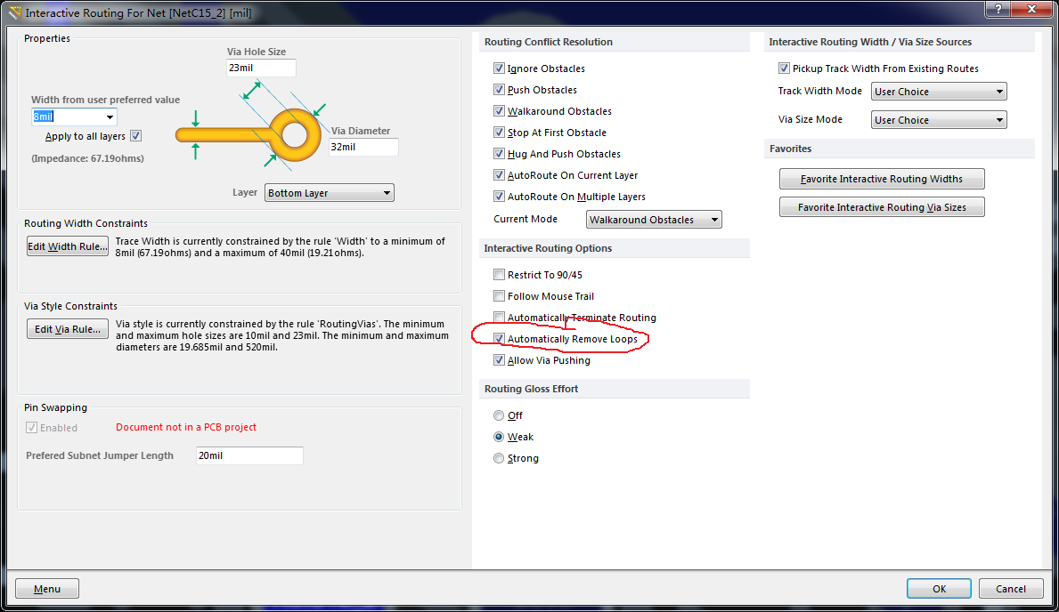Screen dimensions: 1059x612
Task: Click 'Routing Conflict Resolution' heading
Action: [x=549, y=42]
